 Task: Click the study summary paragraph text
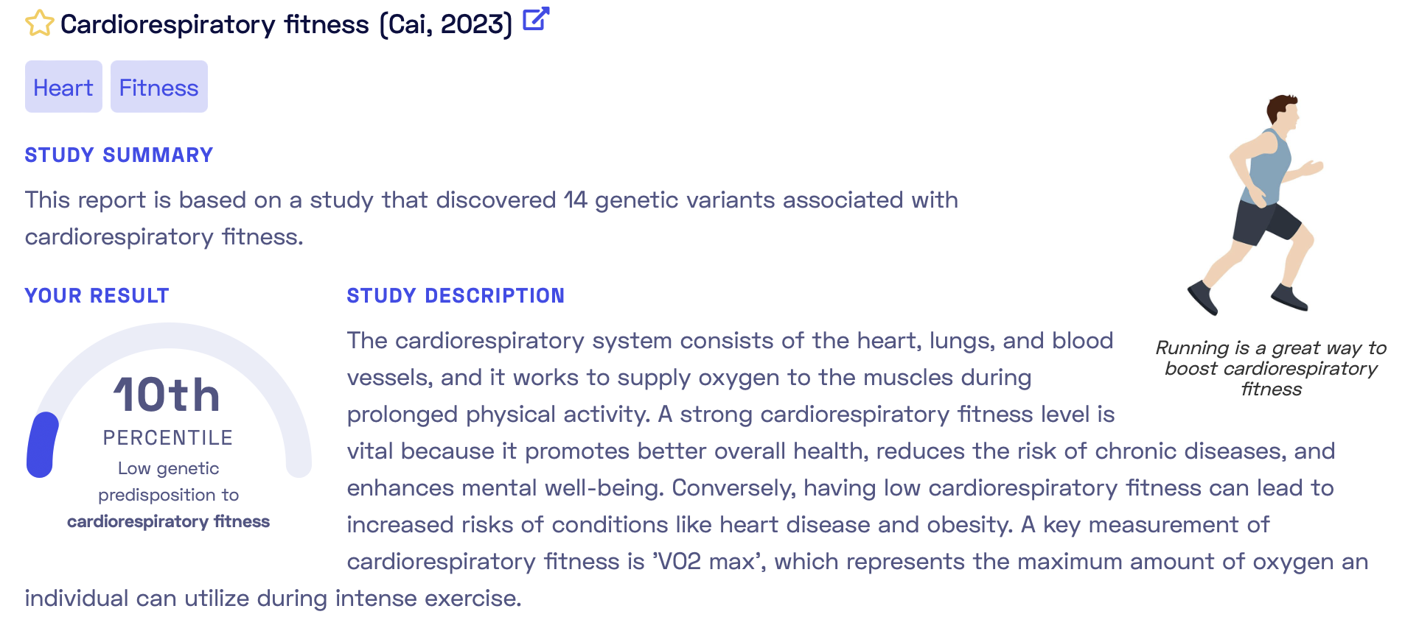[491, 218]
